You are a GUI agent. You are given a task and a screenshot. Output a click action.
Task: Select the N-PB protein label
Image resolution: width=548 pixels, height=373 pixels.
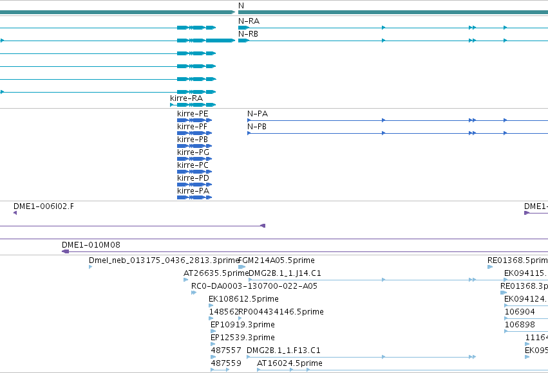tap(257, 126)
